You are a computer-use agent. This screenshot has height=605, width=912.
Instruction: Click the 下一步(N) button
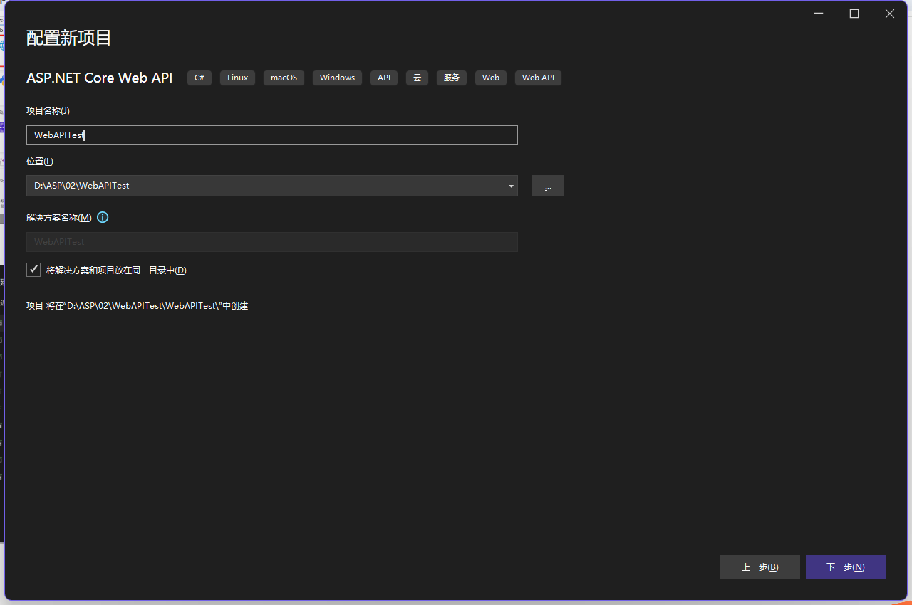pyautogui.click(x=846, y=567)
